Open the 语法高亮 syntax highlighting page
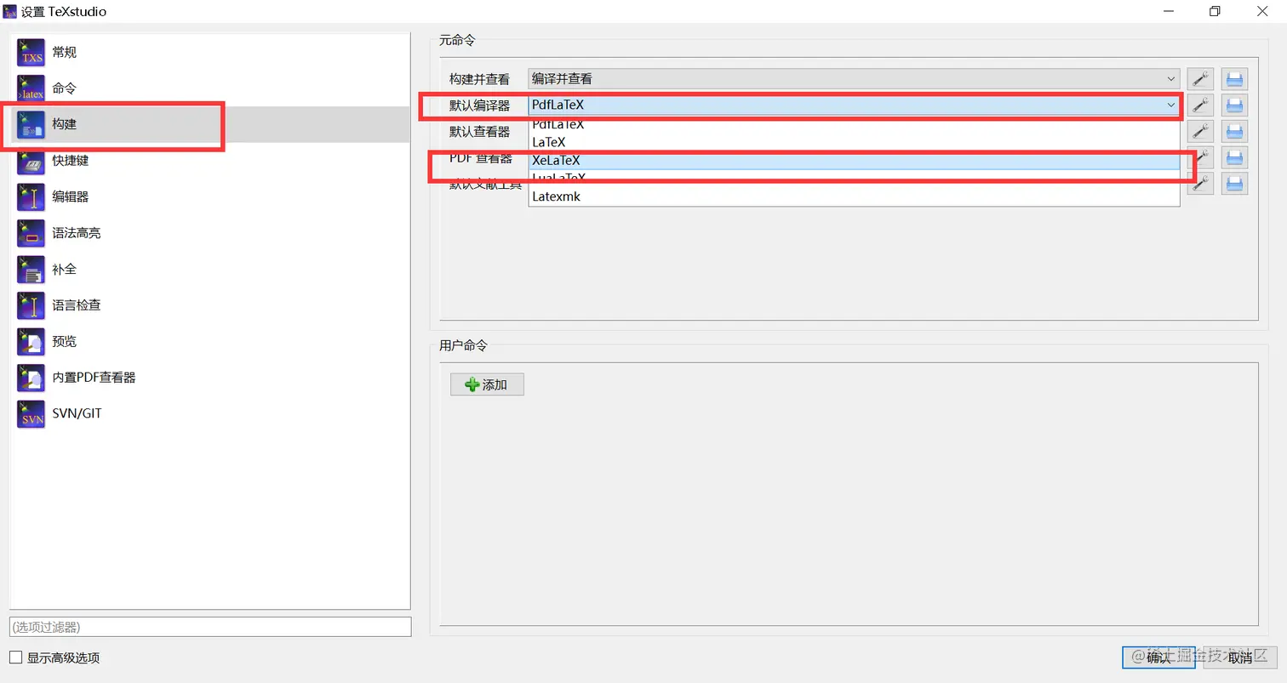The height and width of the screenshot is (683, 1287). point(209,232)
